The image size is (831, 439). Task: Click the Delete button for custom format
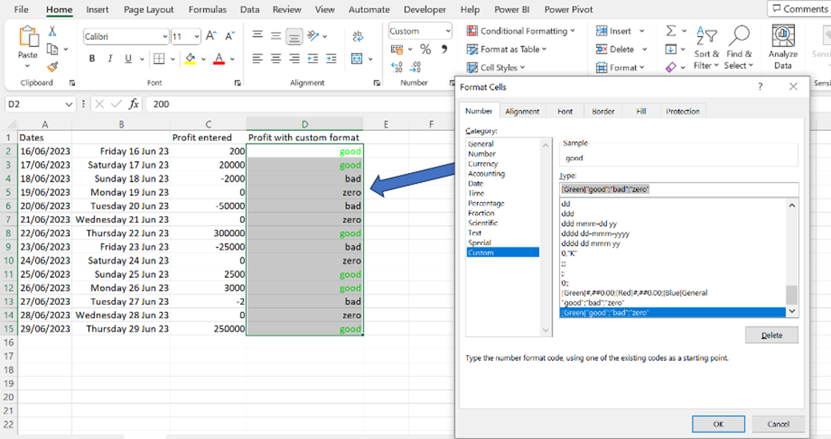coord(771,334)
